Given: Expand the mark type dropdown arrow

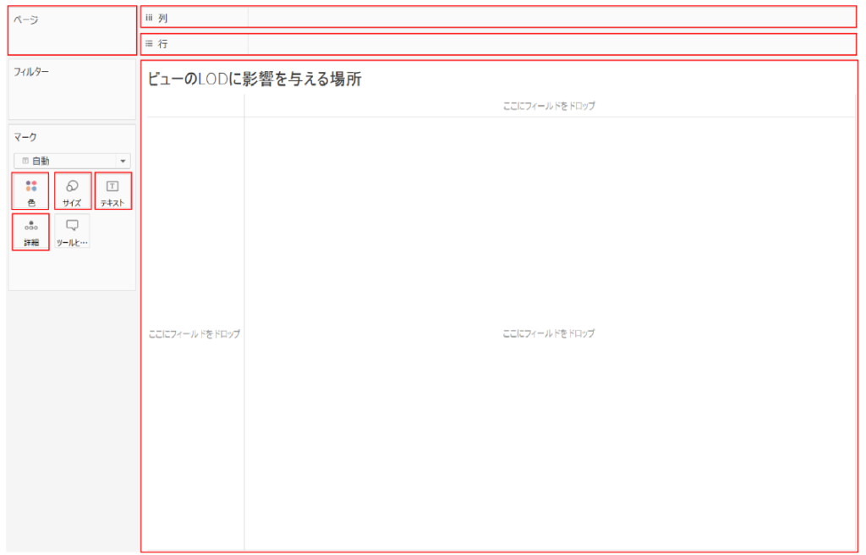Looking at the screenshot, I should [123, 161].
